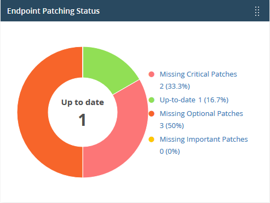
Task: Open the Missing Optional Patches link
Action: click(202, 114)
